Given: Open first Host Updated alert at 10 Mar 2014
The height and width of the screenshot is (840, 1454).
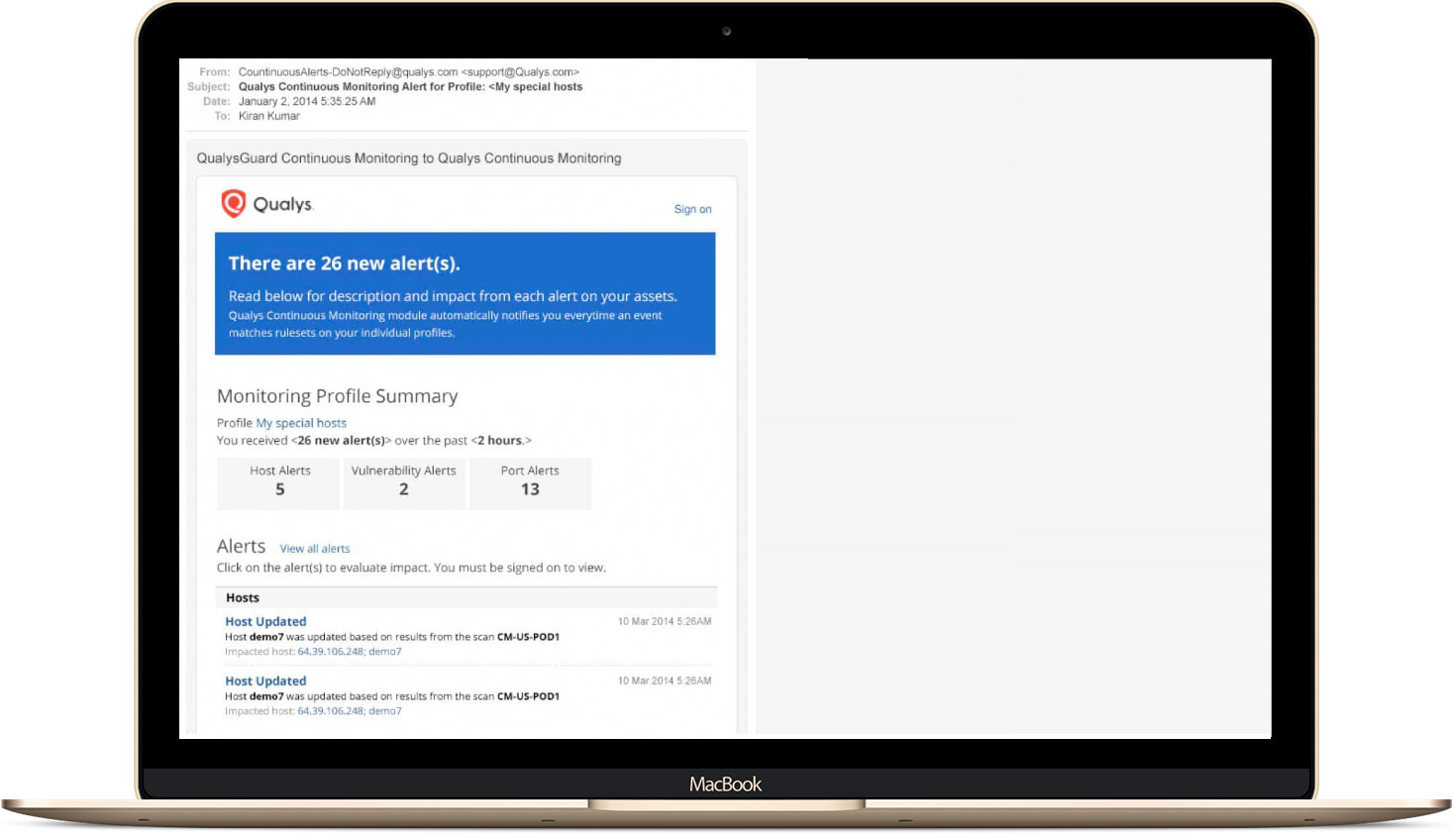Looking at the screenshot, I should 265,622.
